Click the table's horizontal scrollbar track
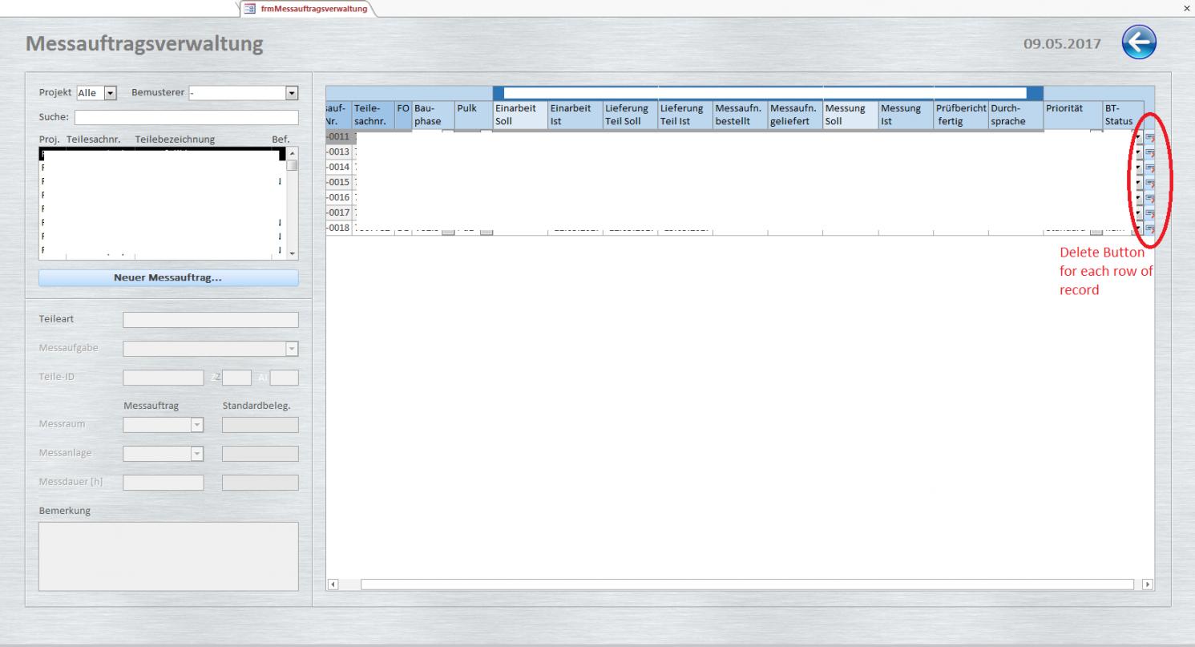This screenshot has width=1195, height=647. click(x=748, y=584)
